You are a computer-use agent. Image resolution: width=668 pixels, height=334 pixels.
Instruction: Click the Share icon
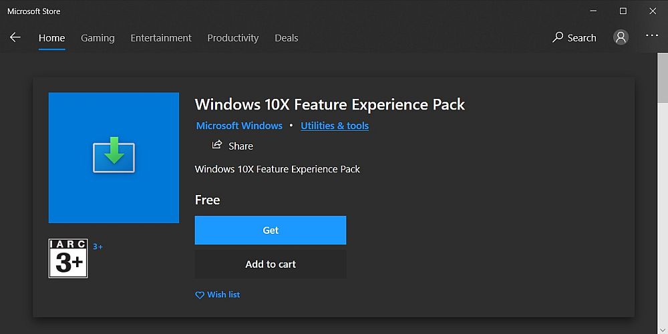click(217, 145)
